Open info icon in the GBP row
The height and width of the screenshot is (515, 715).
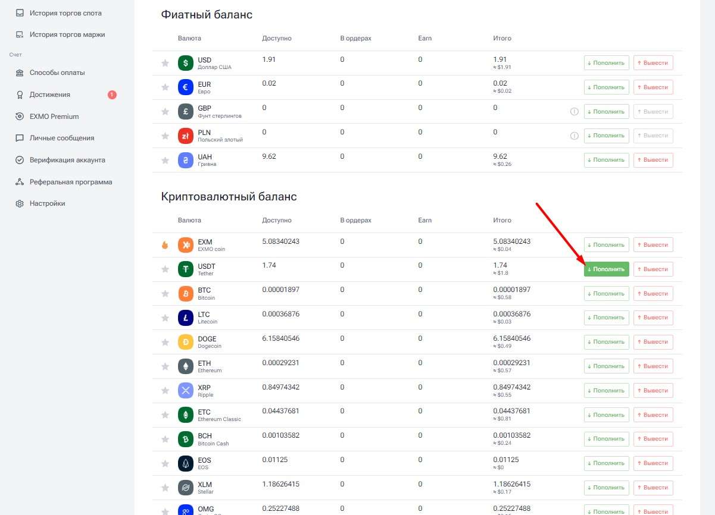coord(575,111)
